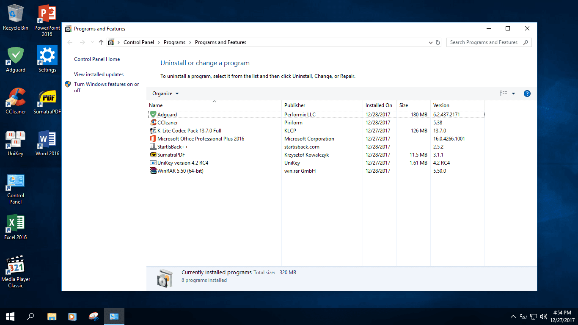Click View installed updates link
This screenshot has width=578, height=325.
[99, 74]
